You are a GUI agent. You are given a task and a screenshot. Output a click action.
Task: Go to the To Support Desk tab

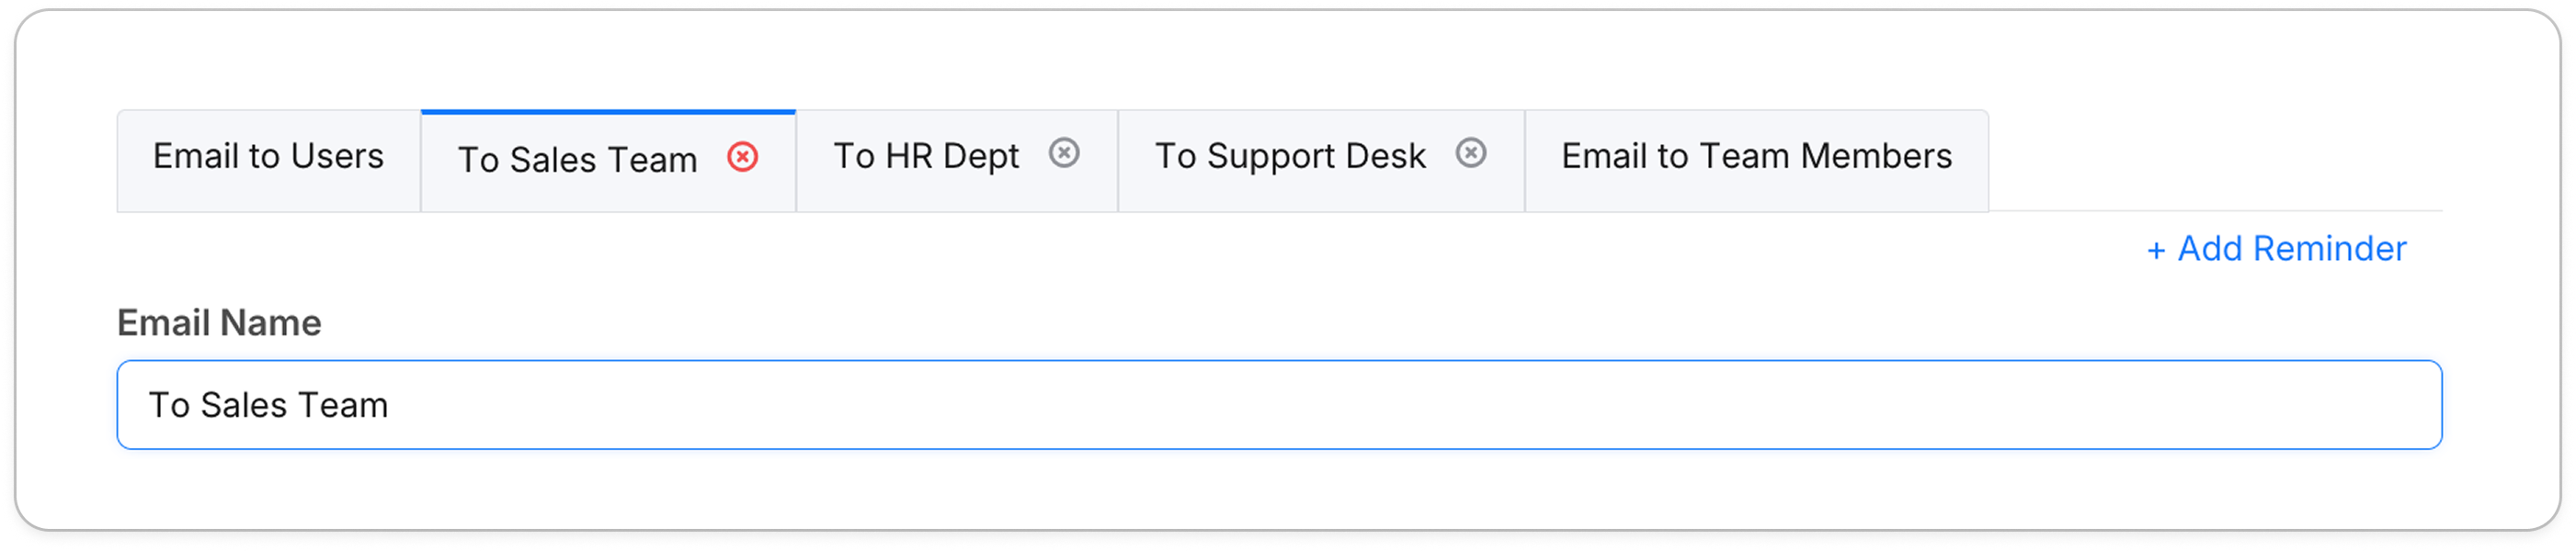coord(1290,157)
